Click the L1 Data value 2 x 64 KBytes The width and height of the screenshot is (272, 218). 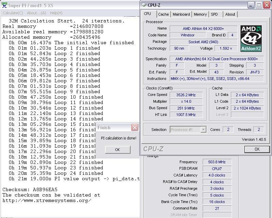(247, 95)
